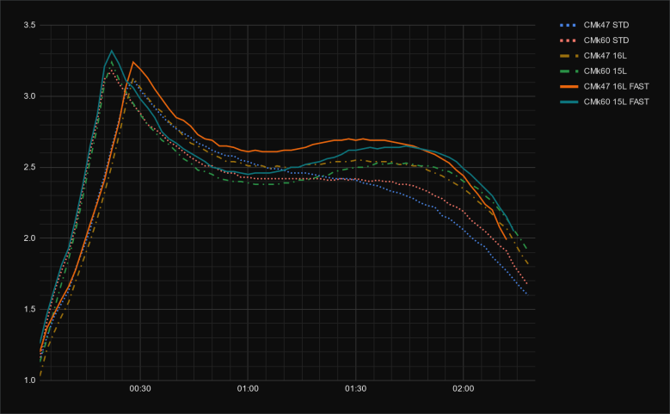Click the 01:00 x-axis tick label
The height and width of the screenshot is (414, 670).
coord(248,389)
